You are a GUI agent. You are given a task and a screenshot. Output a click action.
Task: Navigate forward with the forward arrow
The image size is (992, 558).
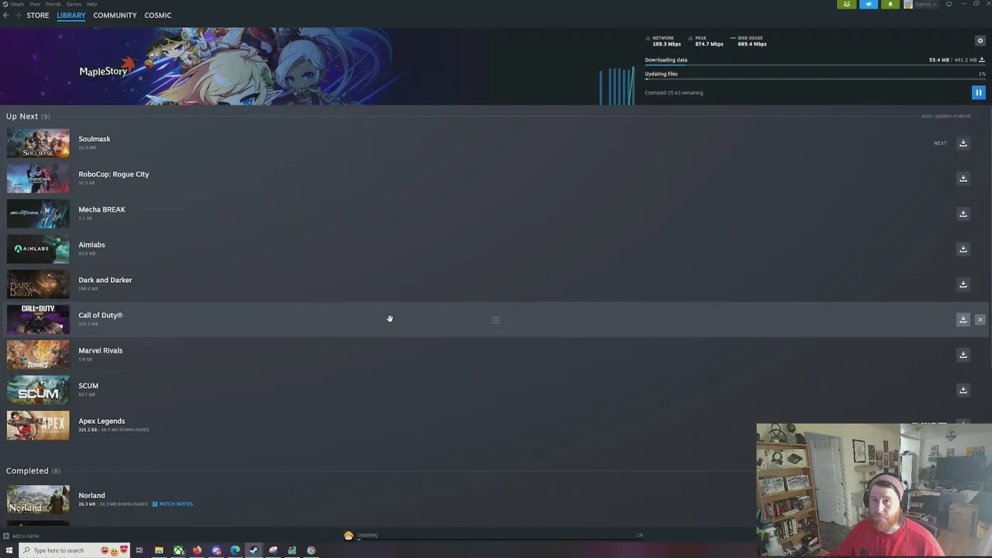tap(17, 15)
